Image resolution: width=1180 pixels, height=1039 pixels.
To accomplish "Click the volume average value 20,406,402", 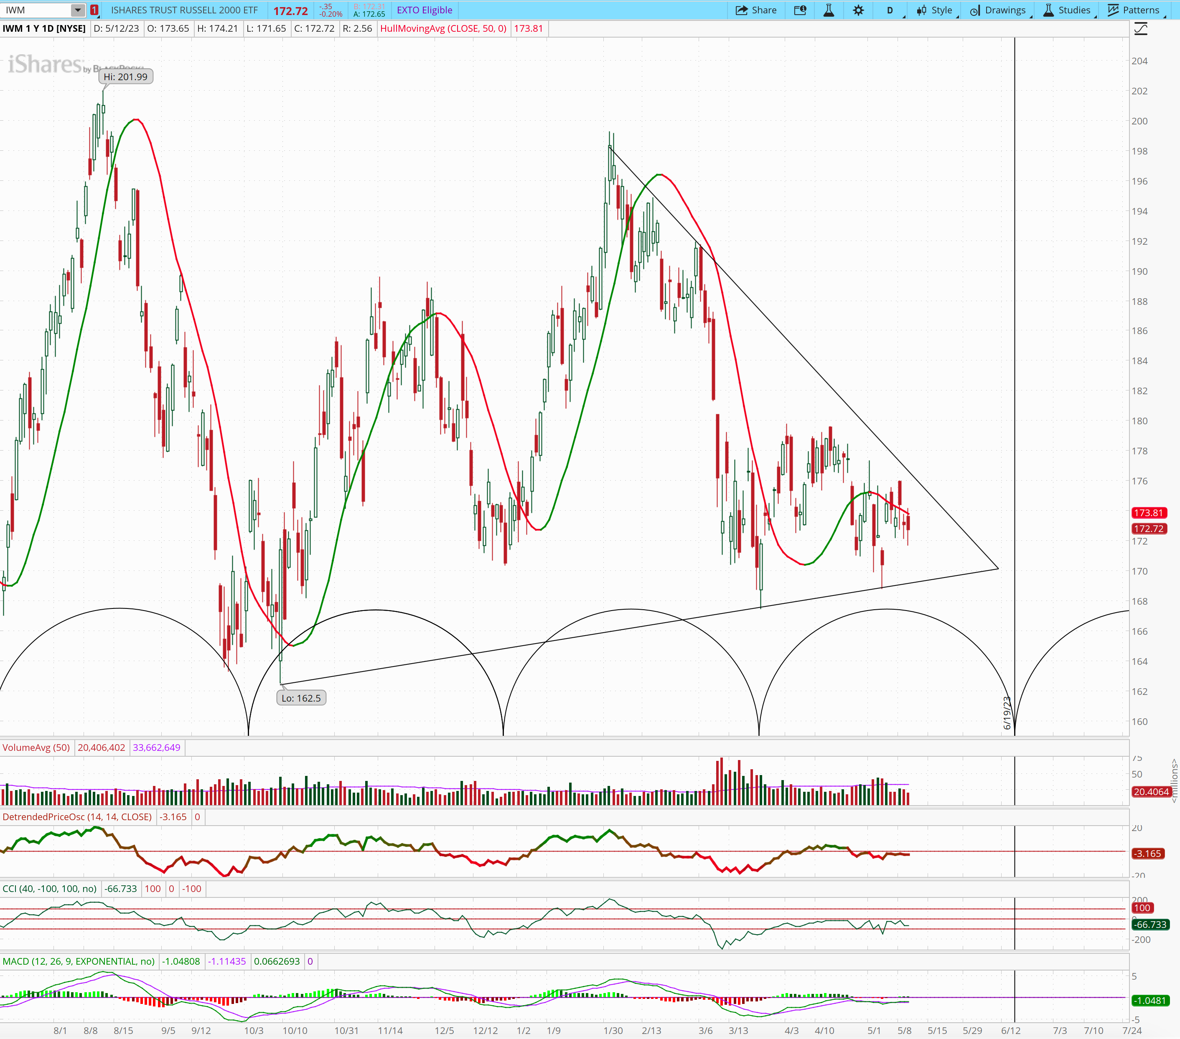I will (x=101, y=747).
